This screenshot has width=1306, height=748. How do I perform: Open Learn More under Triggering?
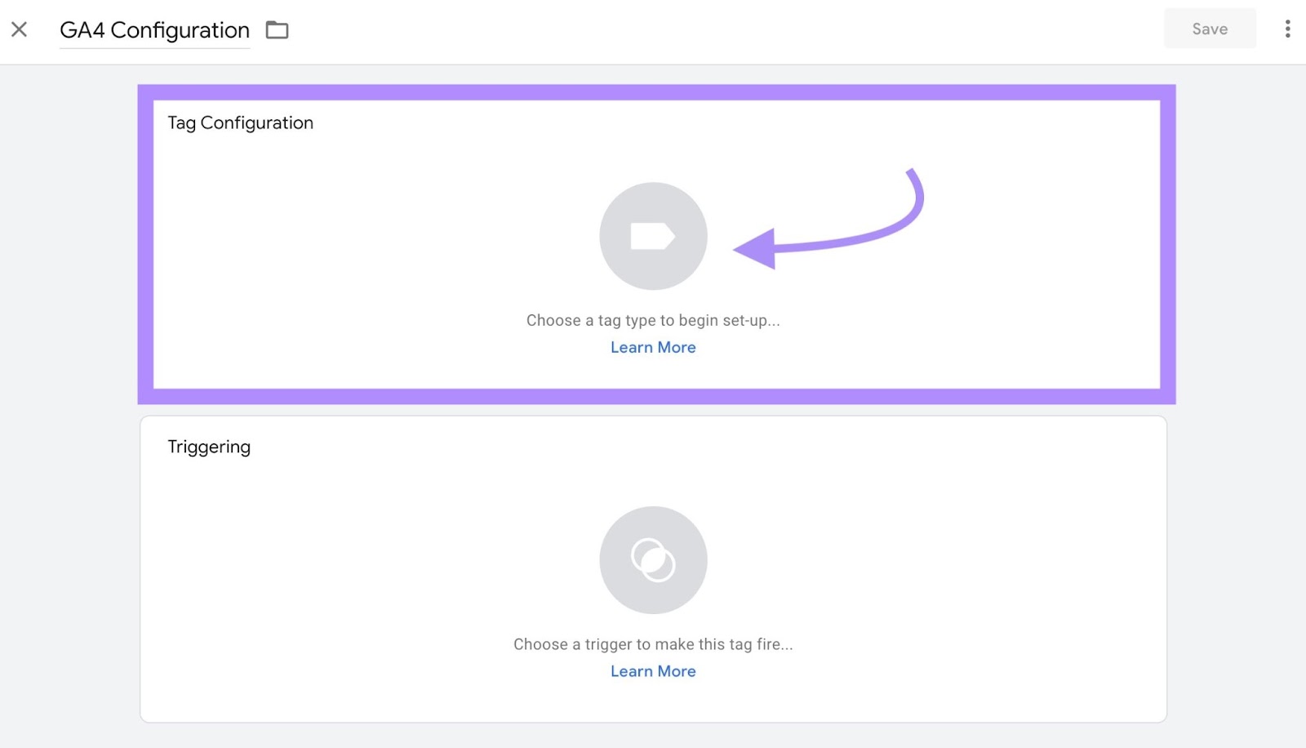653,671
